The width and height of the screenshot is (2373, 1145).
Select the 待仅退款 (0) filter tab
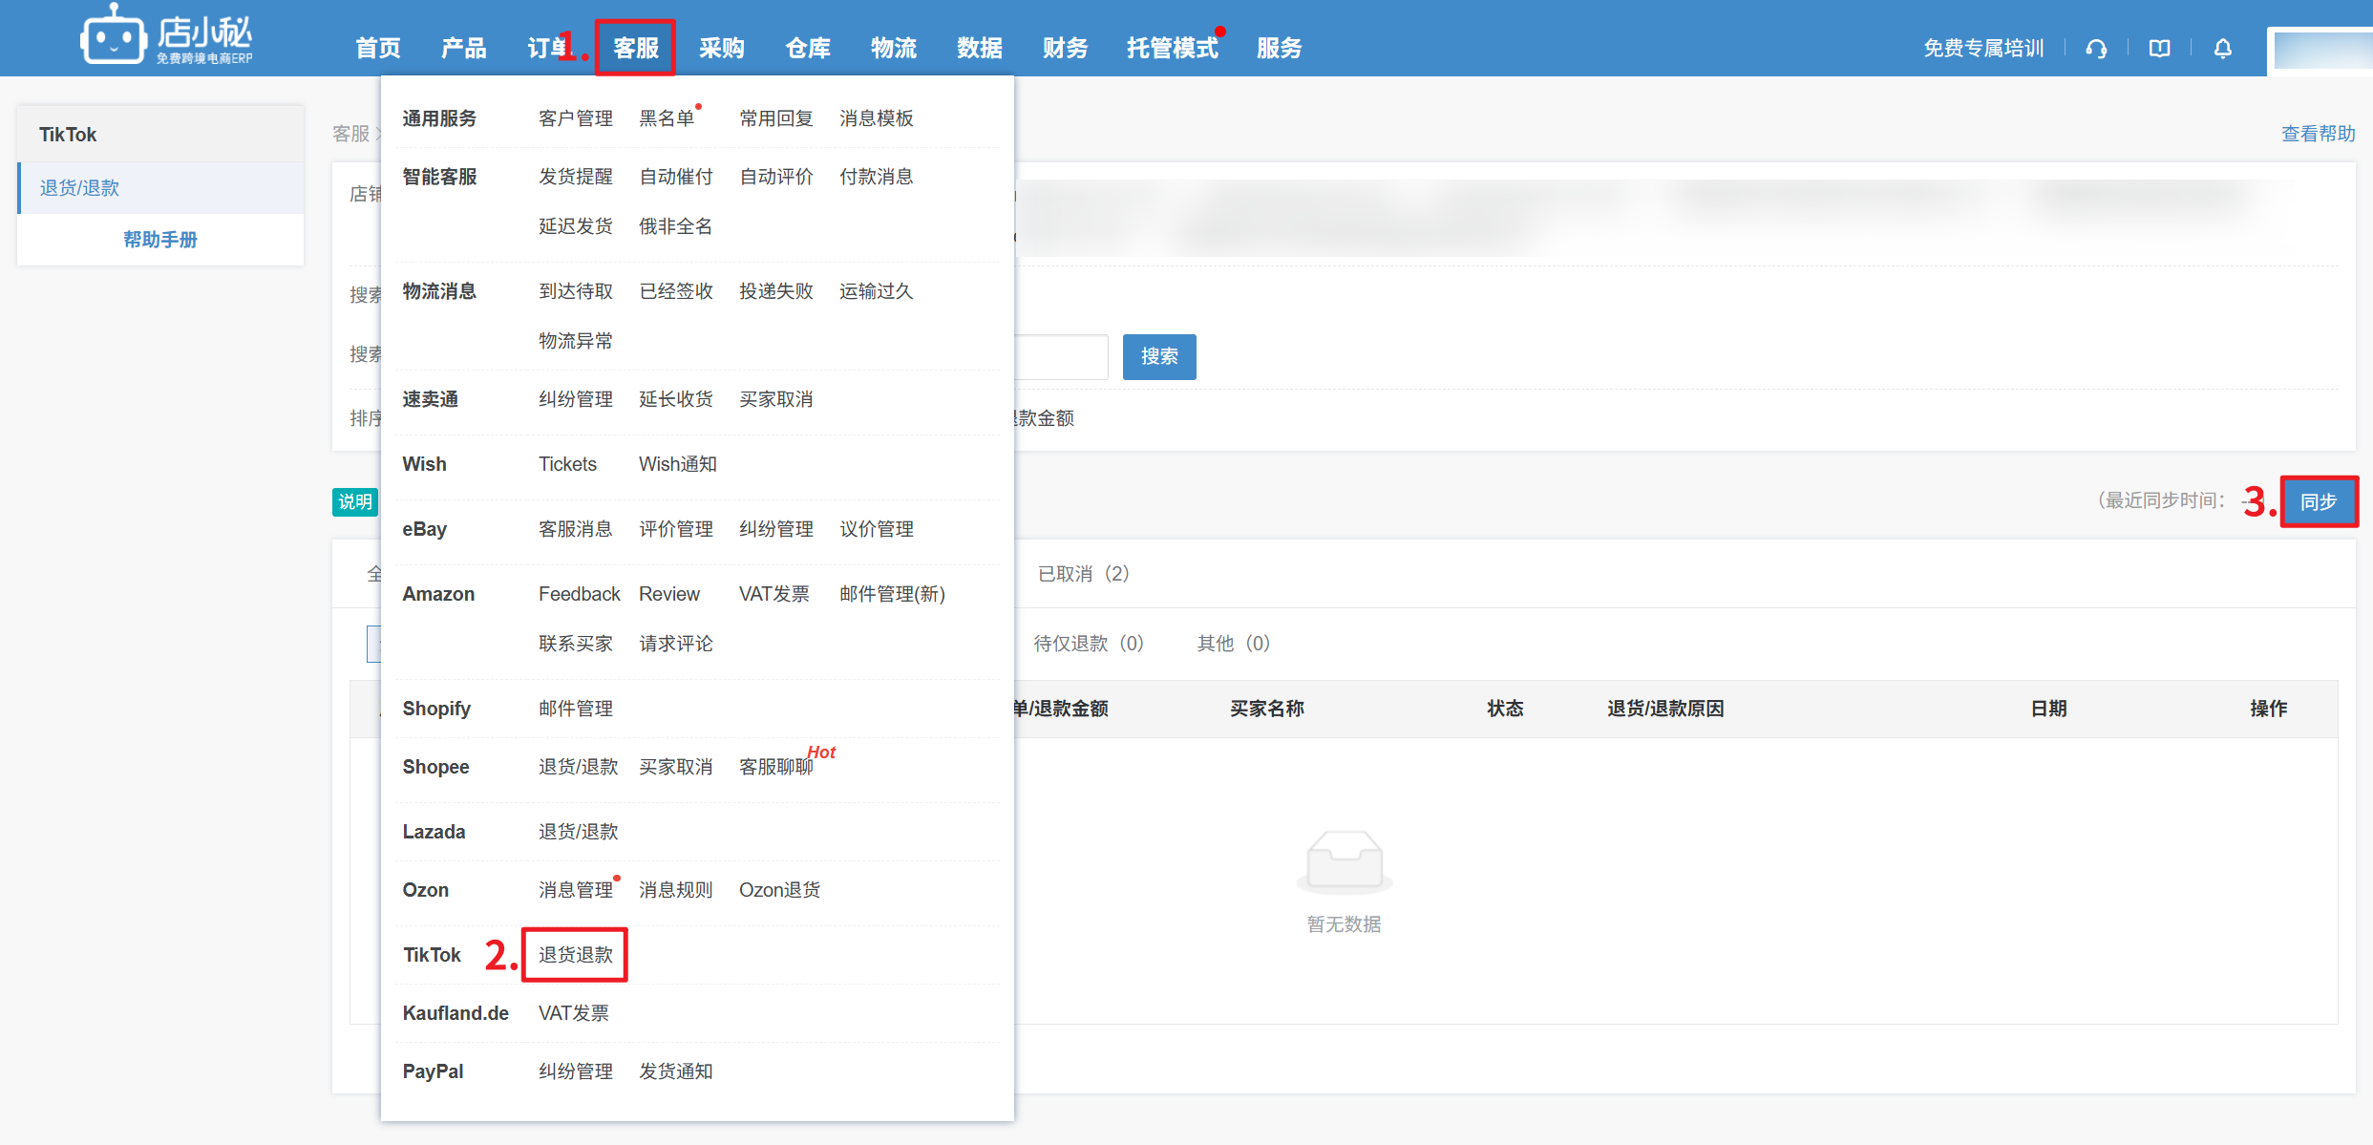click(1088, 644)
